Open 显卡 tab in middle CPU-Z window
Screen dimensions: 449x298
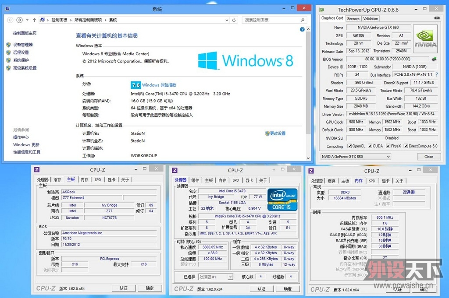tap(249, 180)
